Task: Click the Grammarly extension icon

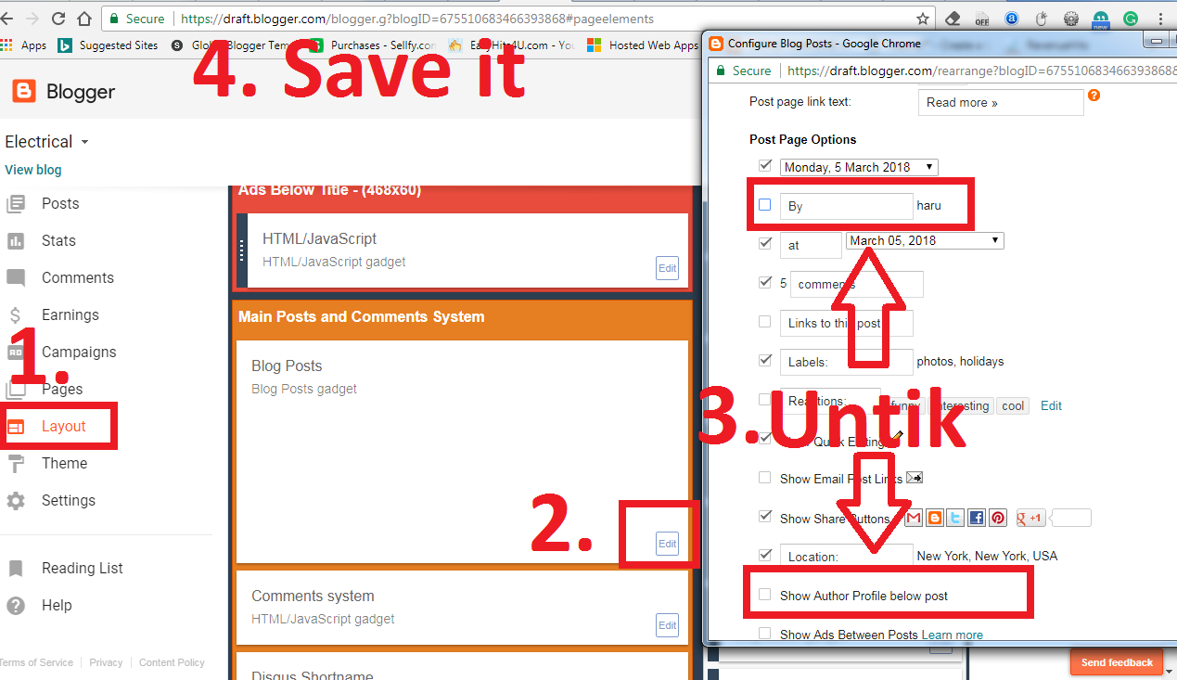Action: 1131,19
